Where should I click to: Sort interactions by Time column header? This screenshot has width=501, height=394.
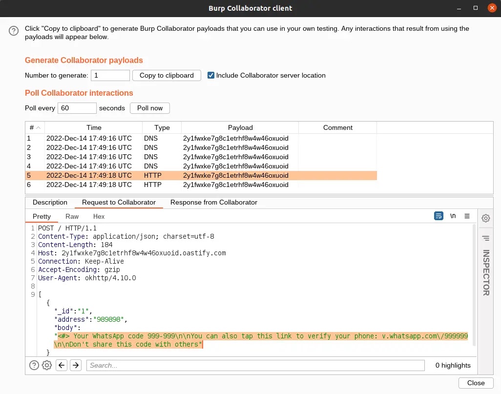click(94, 127)
